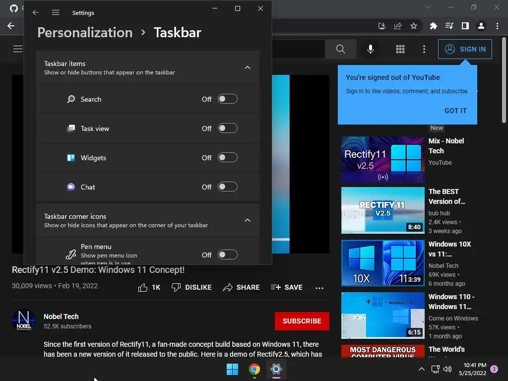Open the Windows Start button
Image resolution: width=508 pixels, height=381 pixels.
tap(232, 369)
